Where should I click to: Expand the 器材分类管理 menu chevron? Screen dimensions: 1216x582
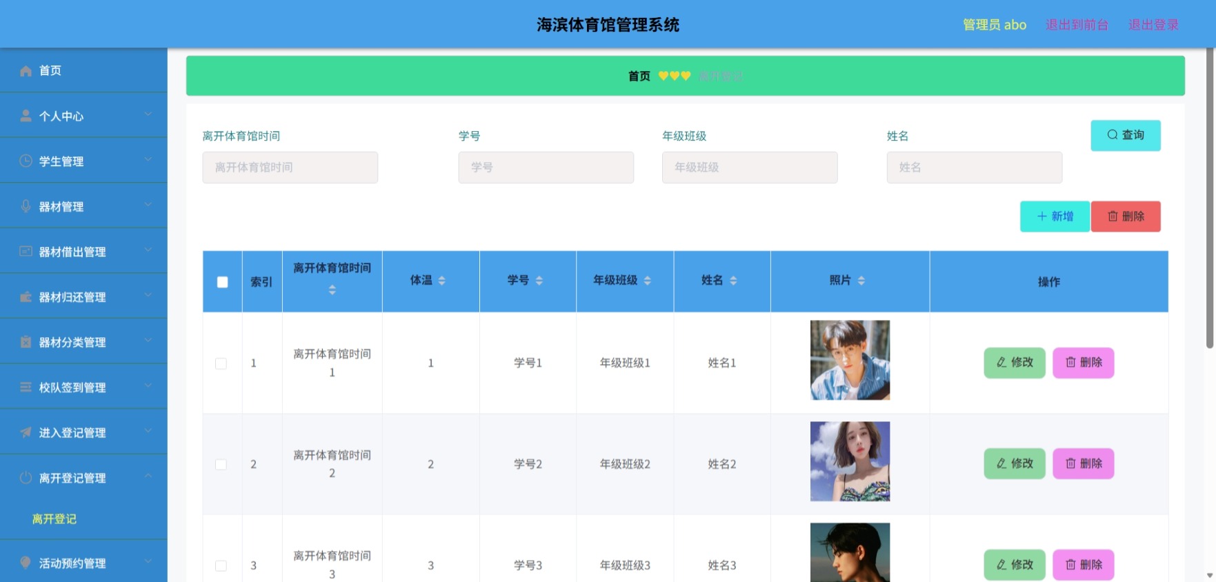pos(148,341)
